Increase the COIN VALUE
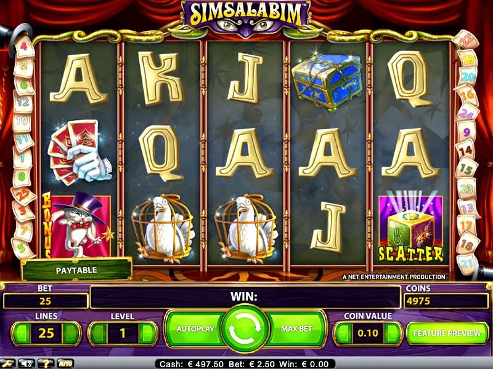The height and width of the screenshot is (369, 493). [392, 333]
